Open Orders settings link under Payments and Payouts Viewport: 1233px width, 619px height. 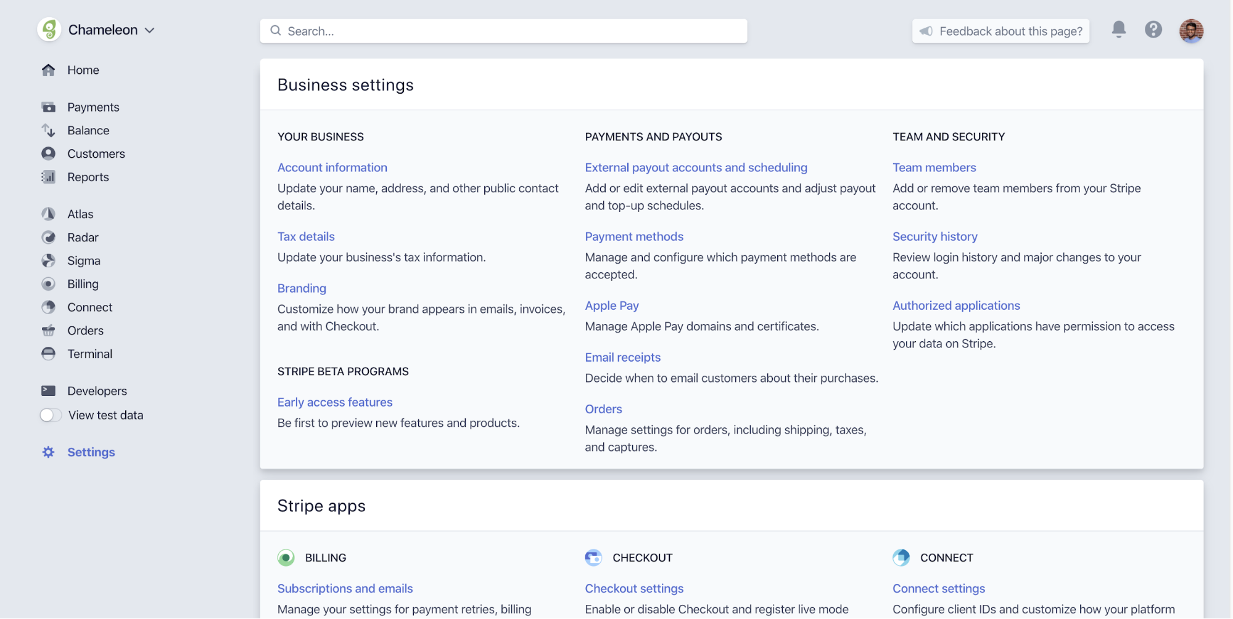[x=603, y=409]
